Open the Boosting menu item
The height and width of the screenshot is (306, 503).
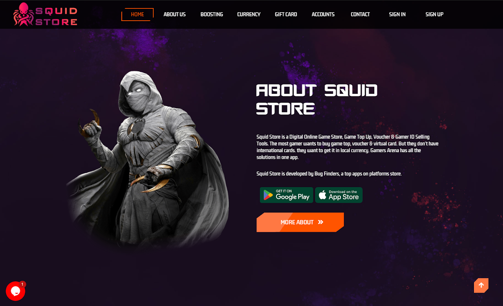pyautogui.click(x=212, y=15)
